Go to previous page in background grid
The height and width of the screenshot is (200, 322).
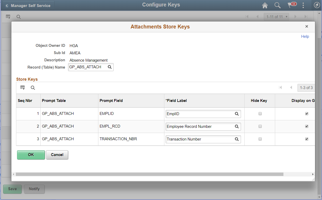pyautogui.click(x=257, y=17)
